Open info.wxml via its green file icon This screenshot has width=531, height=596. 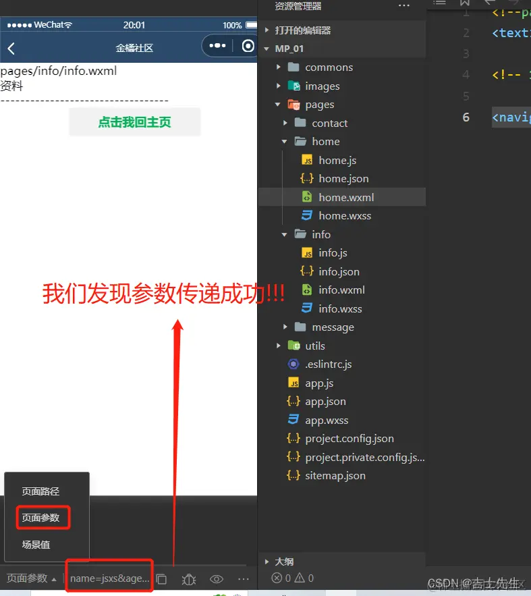click(307, 290)
